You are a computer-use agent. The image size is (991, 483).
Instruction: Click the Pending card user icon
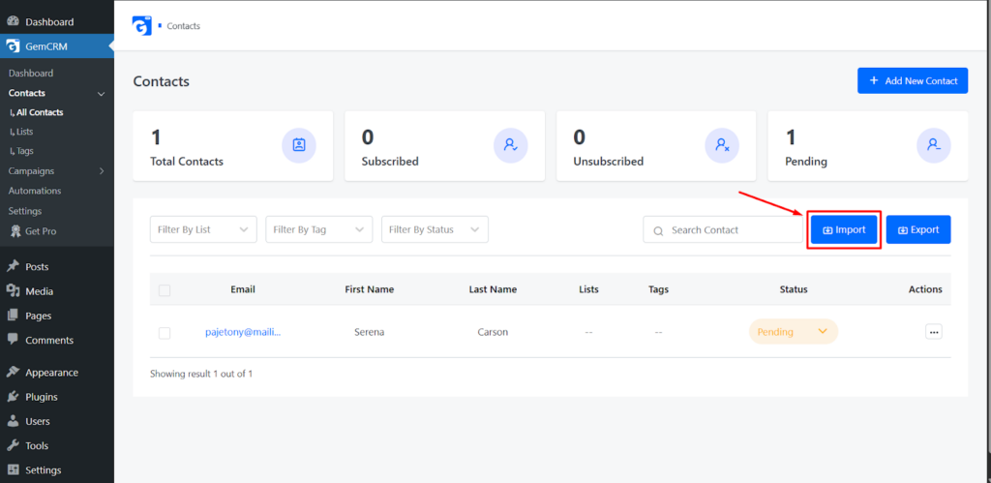point(934,145)
